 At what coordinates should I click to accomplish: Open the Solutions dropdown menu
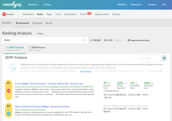pyautogui.click(x=33, y=5)
